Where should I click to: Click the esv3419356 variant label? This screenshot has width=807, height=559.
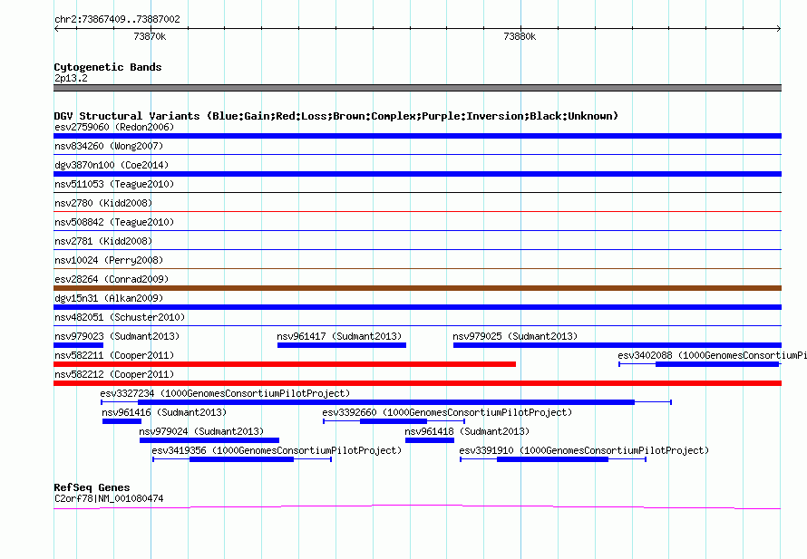(x=277, y=450)
